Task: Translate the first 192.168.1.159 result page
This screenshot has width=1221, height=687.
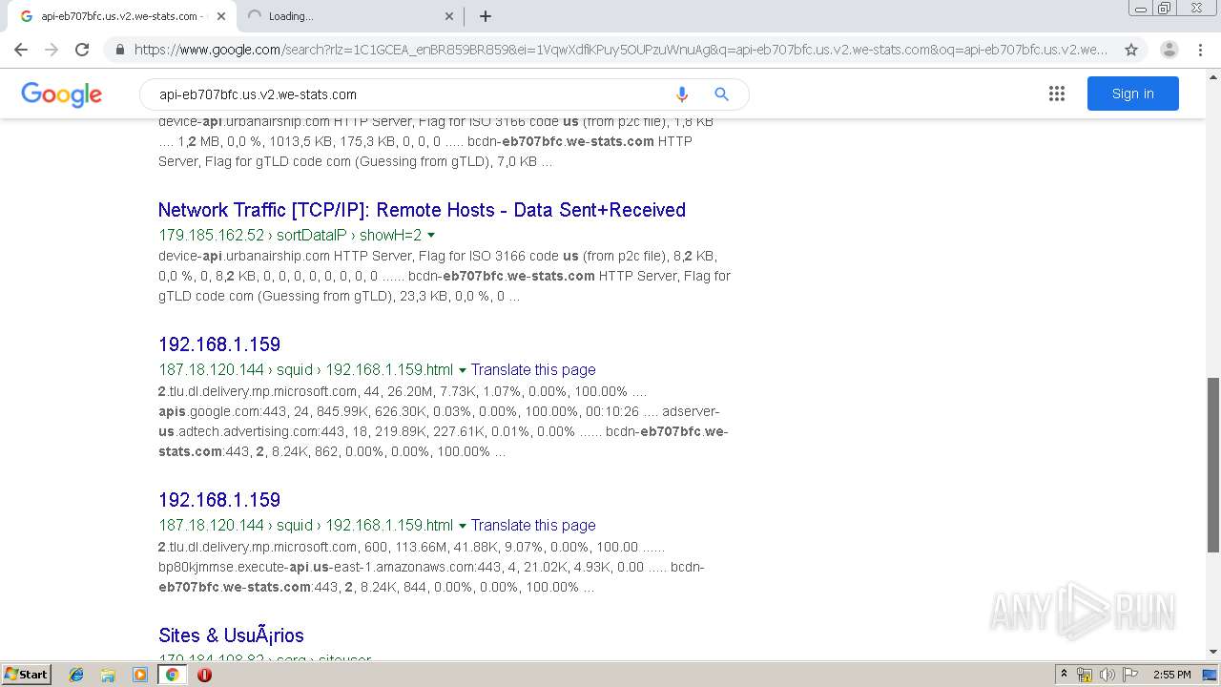Action: [533, 369]
